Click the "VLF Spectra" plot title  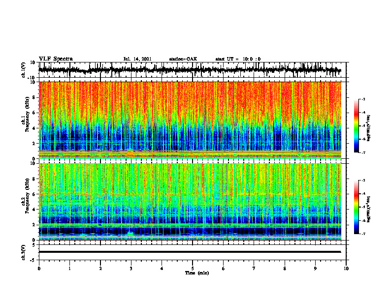click(x=56, y=59)
